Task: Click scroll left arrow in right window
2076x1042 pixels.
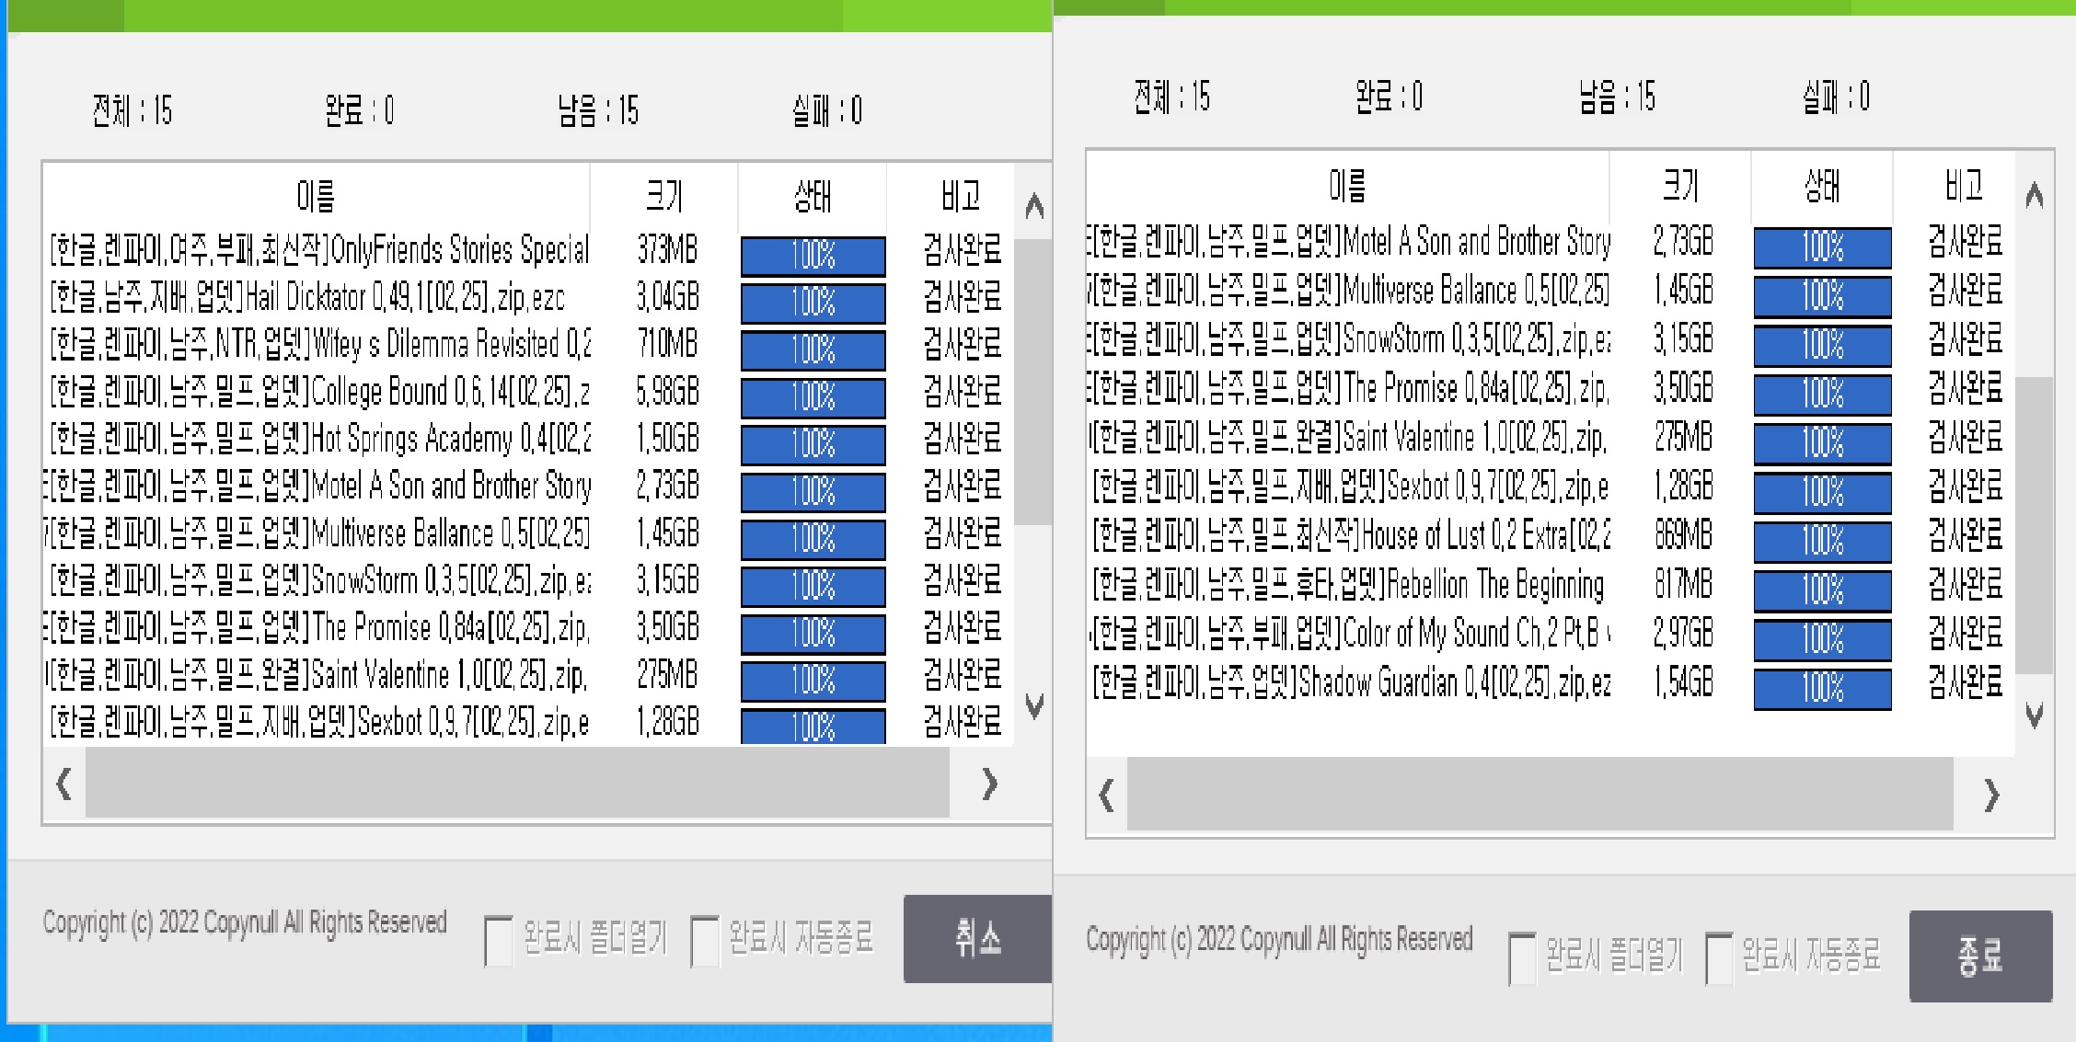Action: pyautogui.click(x=1107, y=796)
